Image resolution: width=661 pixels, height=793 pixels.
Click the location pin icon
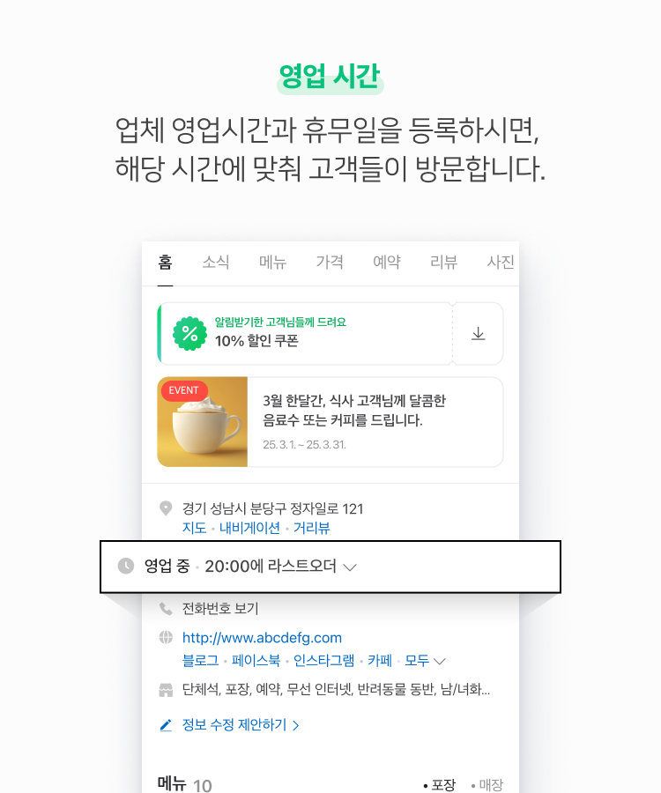click(166, 508)
